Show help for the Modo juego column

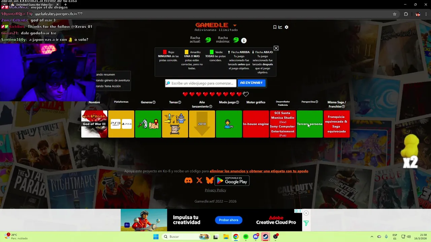[237, 102]
